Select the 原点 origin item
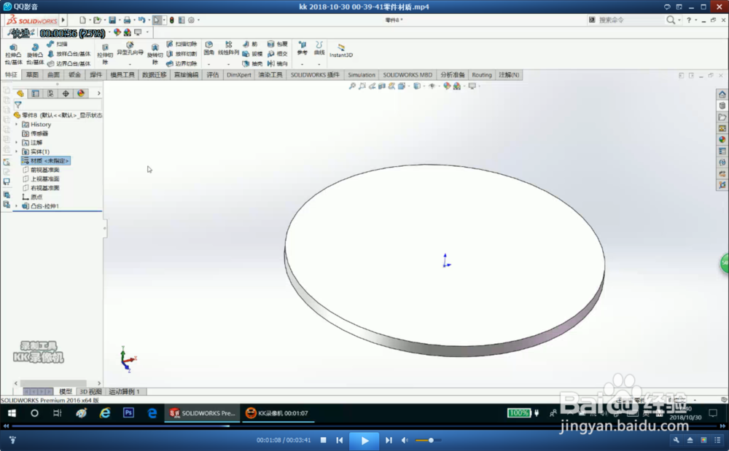 [x=33, y=197]
